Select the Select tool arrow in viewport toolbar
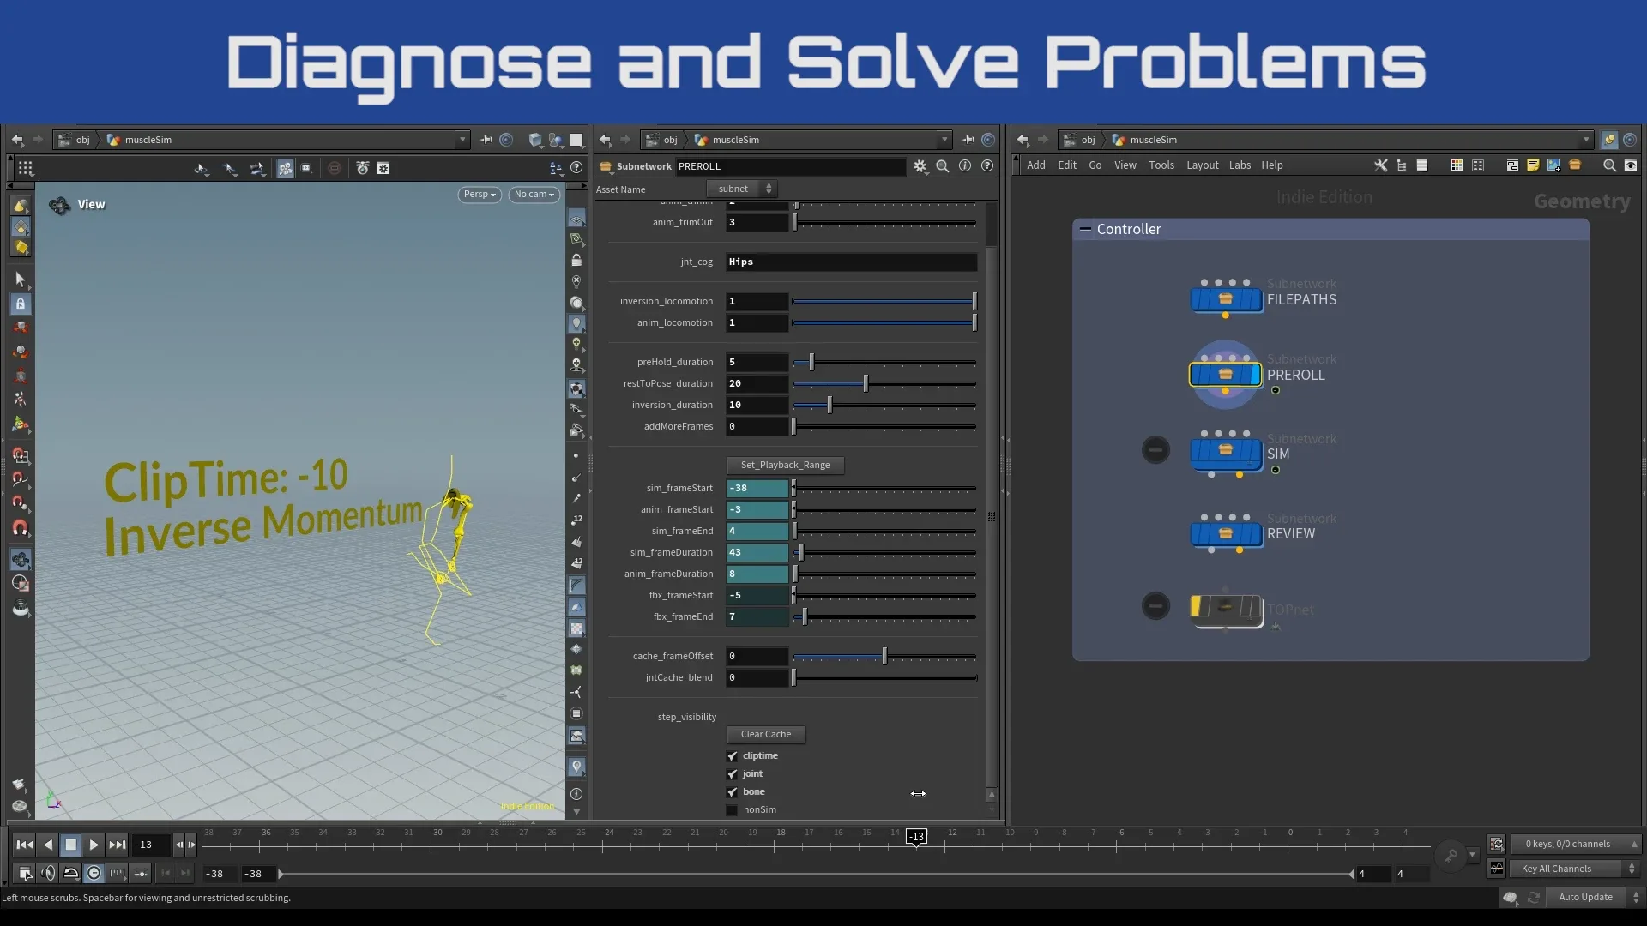The width and height of the screenshot is (1647, 926). [20, 280]
